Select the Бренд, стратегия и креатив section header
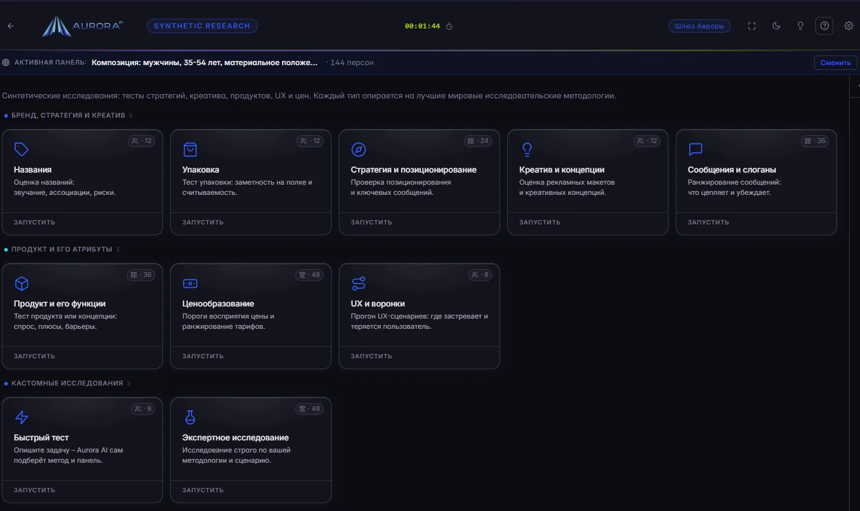The width and height of the screenshot is (860, 511). (68, 115)
